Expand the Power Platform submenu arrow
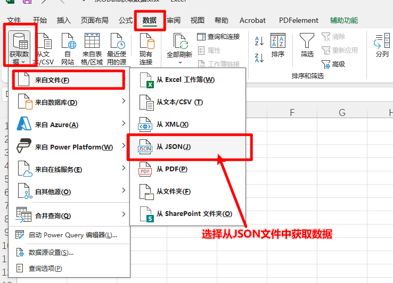The width and height of the screenshot is (393, 283). click(124, 146)
